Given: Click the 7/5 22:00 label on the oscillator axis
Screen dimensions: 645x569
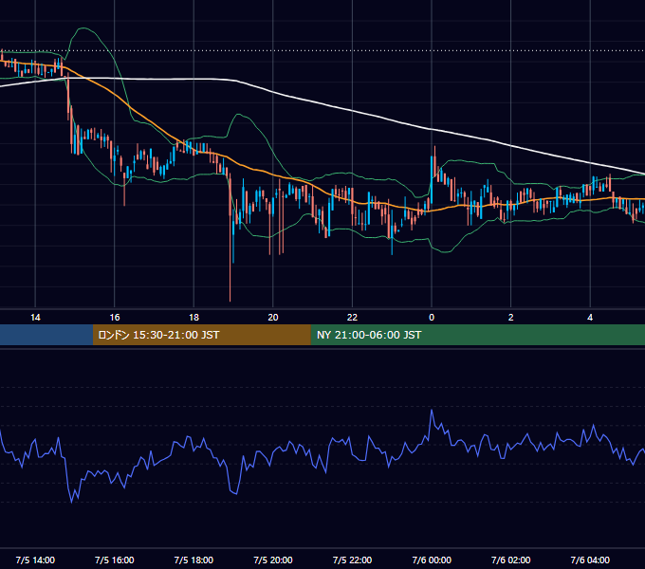Looking at the screenshot, I should [352, 560].
